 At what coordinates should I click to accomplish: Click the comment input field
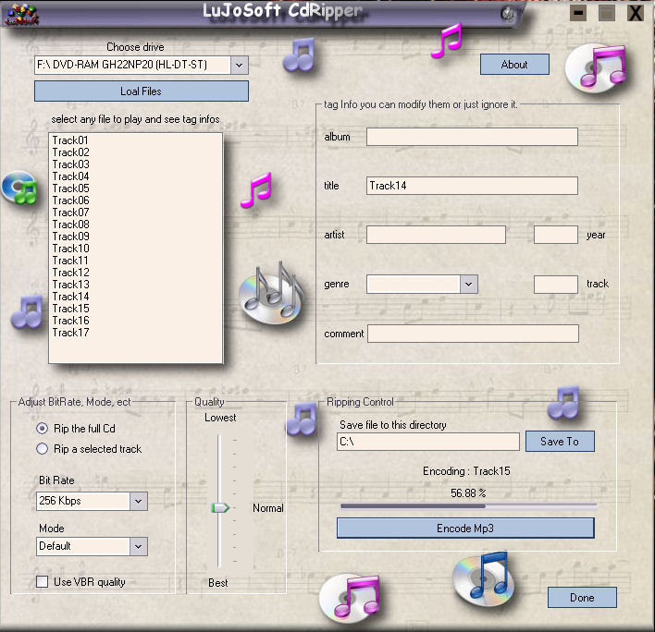(x=473, y=334)
